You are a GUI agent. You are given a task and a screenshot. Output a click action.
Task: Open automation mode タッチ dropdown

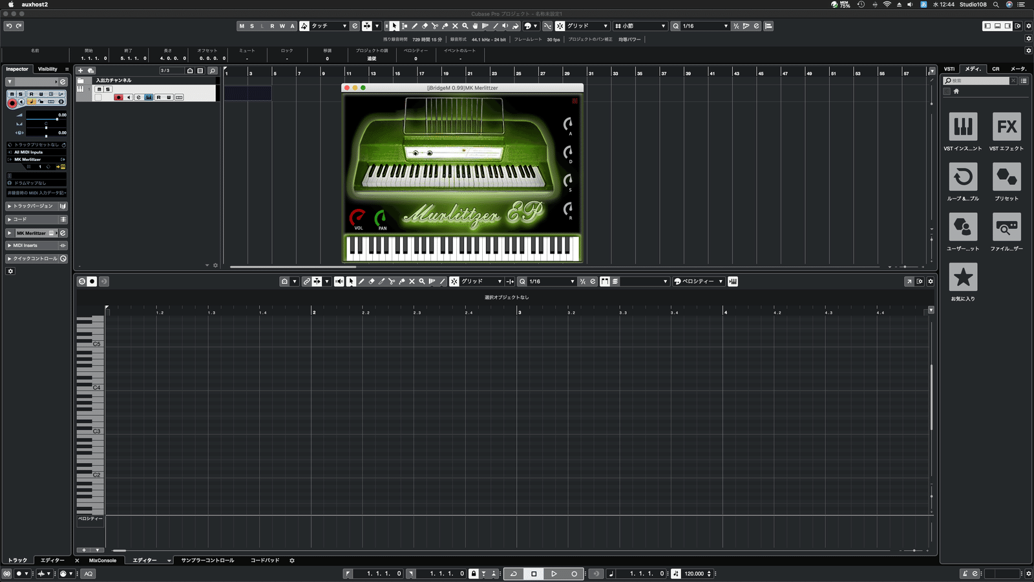coord(328,26)
